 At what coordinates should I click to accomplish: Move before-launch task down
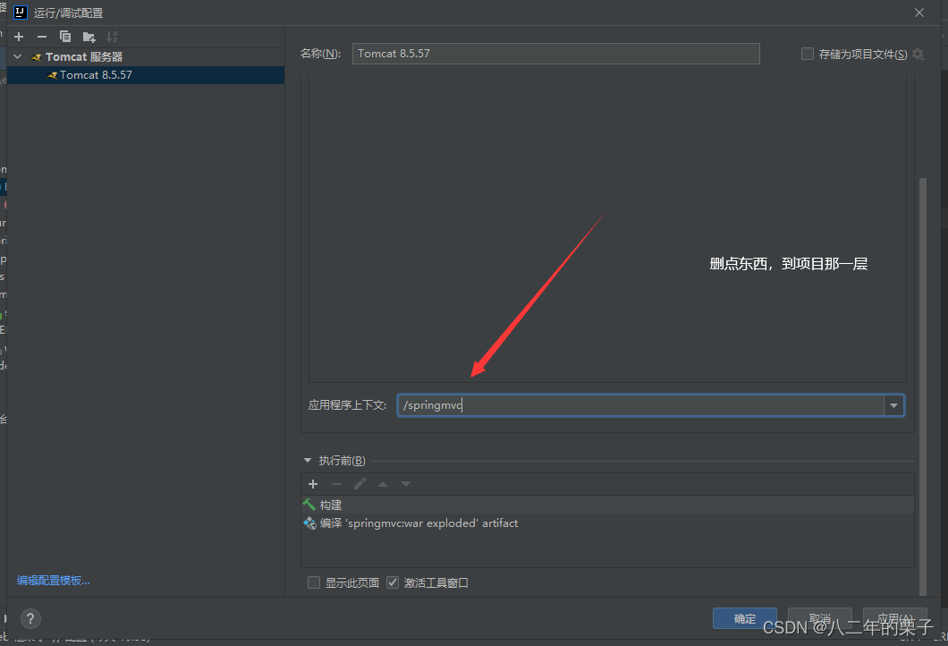(406, 484)
